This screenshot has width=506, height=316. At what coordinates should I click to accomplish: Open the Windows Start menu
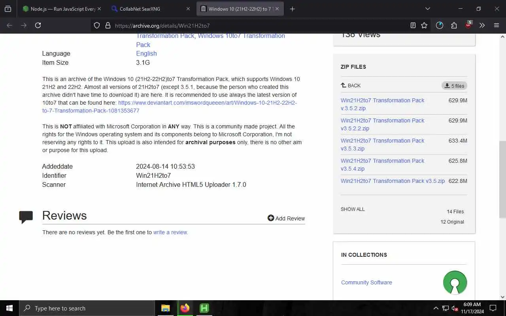coord(9,308)
